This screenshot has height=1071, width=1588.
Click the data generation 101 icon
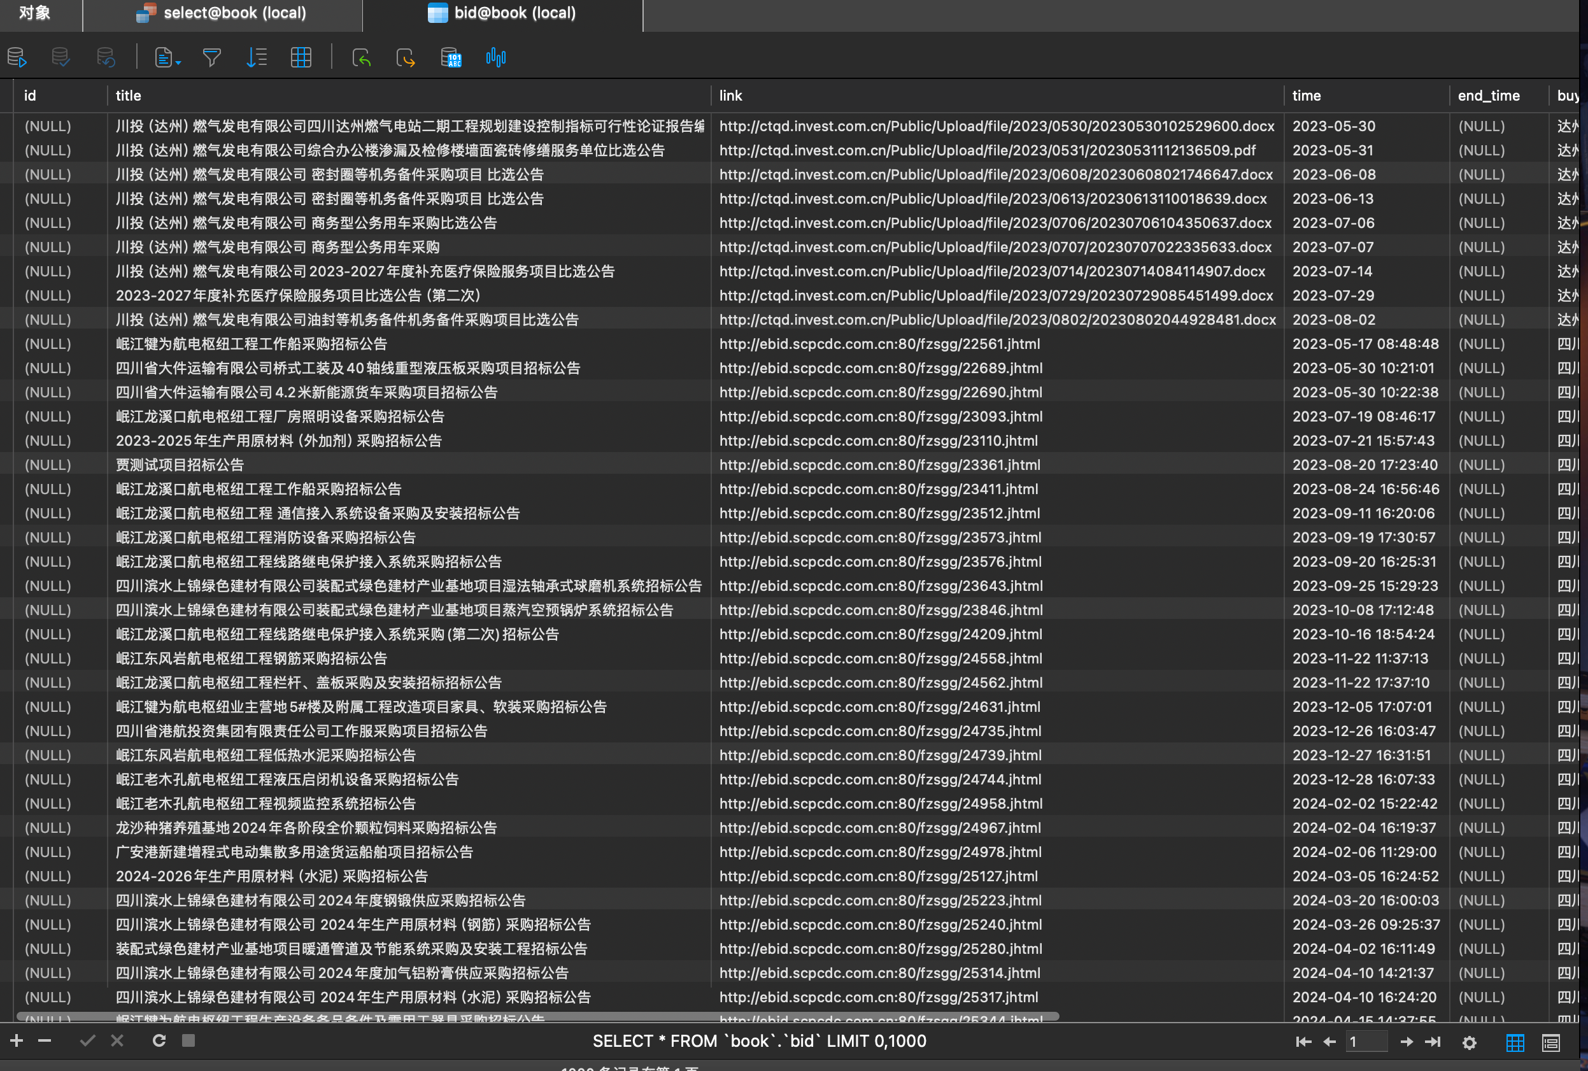(451, 57)
